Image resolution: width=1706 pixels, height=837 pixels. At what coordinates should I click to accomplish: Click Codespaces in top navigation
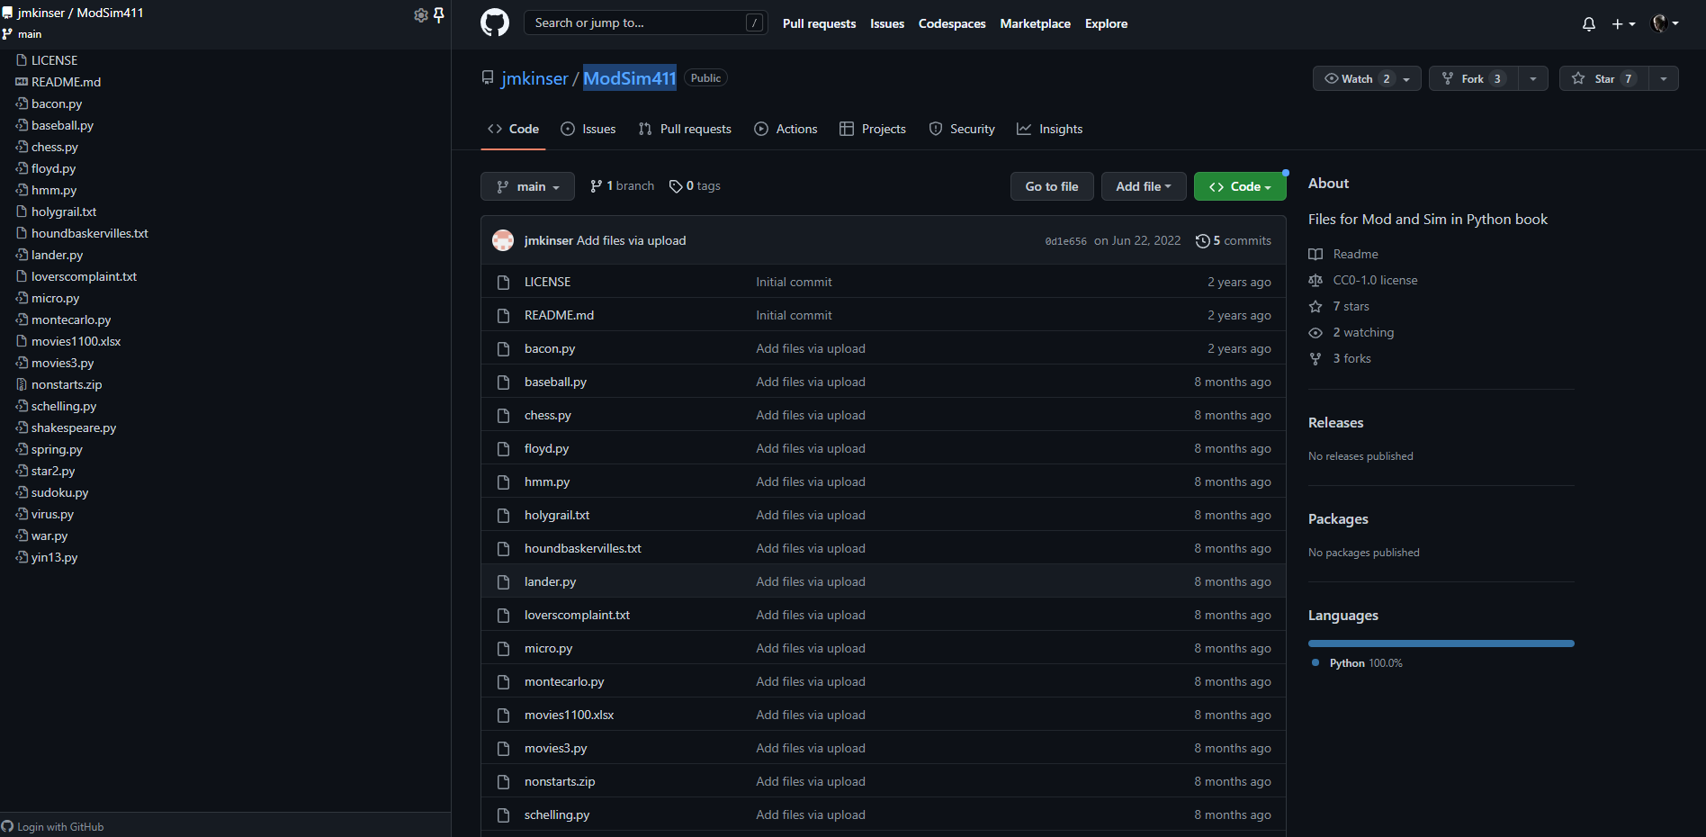click(952, 23)
